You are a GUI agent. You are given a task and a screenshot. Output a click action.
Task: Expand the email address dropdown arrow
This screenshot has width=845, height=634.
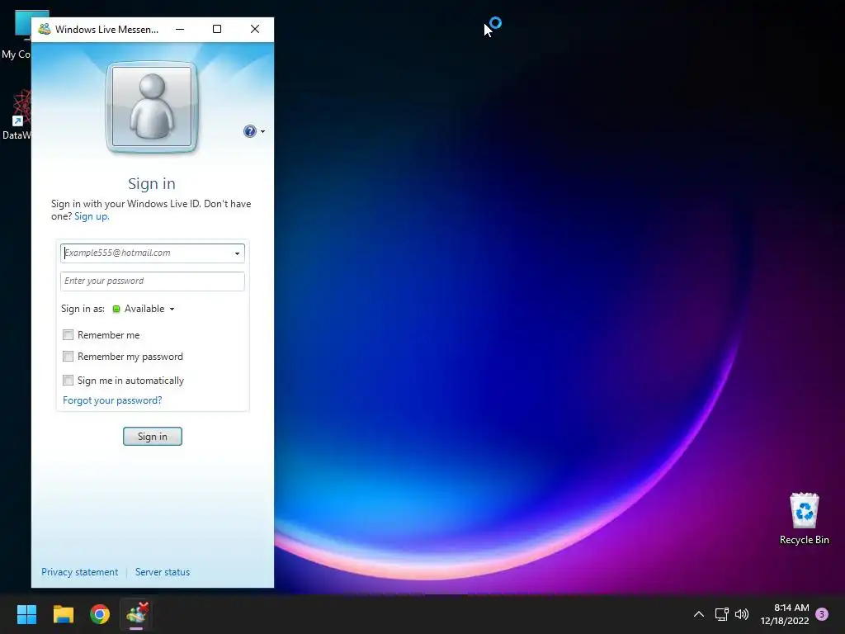(x=237, y=253)
